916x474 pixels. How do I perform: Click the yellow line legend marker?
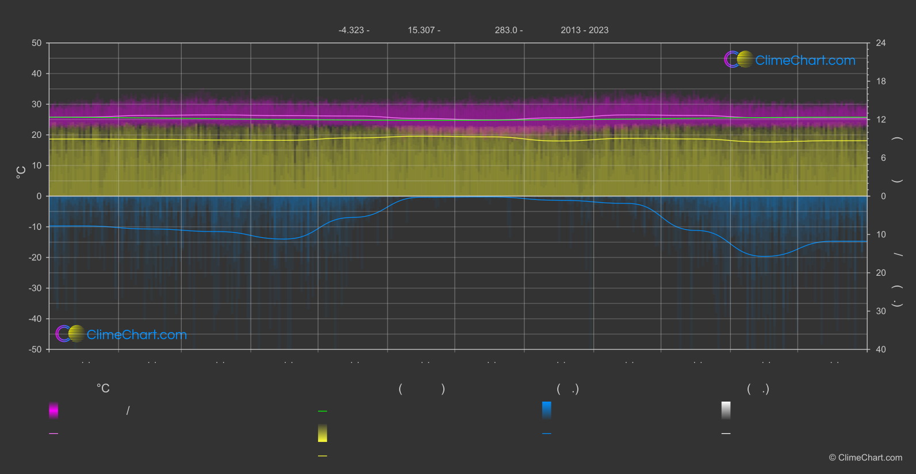323,456
